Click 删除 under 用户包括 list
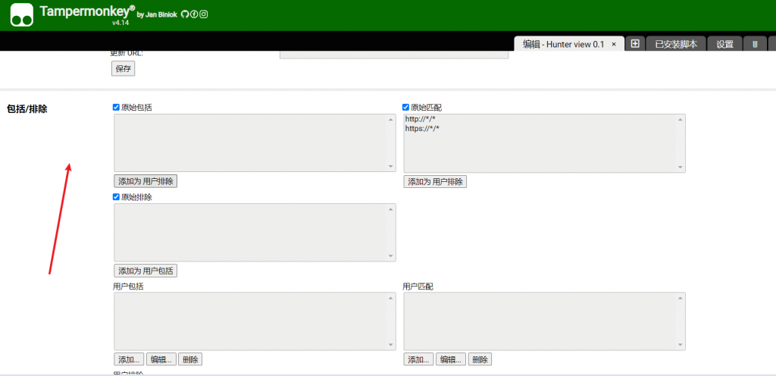The height and width of the screenshot is (376, 776). [x=190, y=359]
